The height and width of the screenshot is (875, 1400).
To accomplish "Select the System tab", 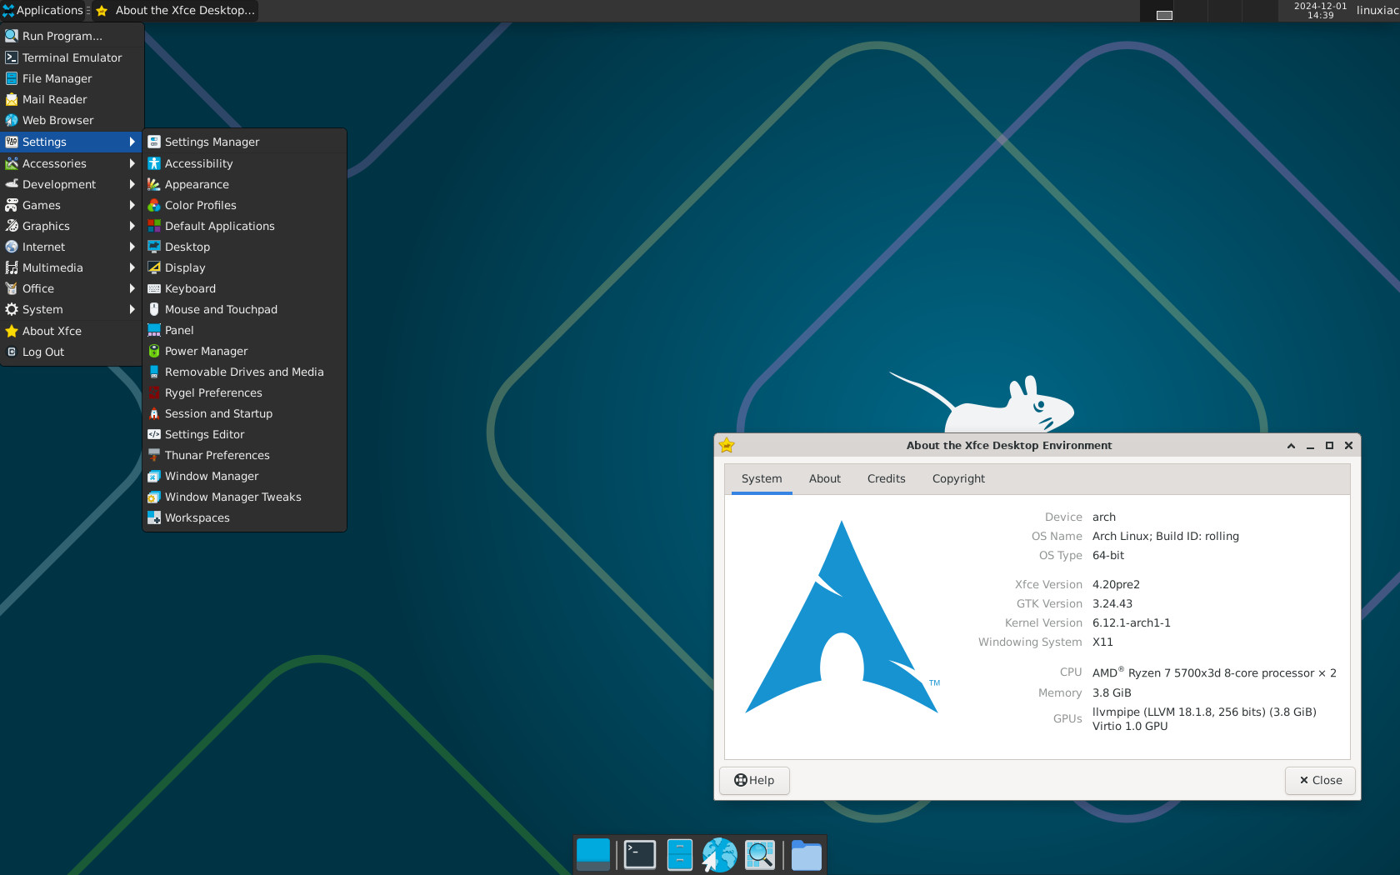I will coord(762,478).
